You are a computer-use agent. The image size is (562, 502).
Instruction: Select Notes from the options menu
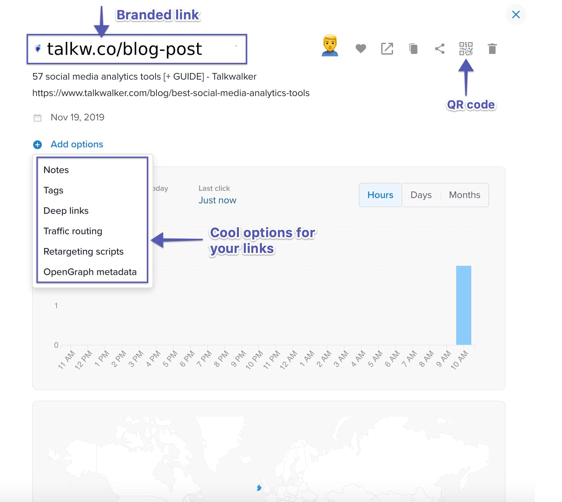point(56,170)
